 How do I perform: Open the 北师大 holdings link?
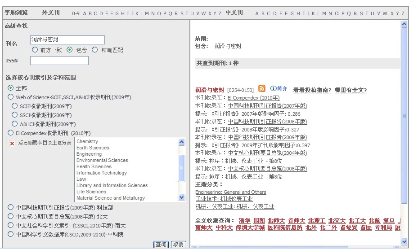click(276, 221)
